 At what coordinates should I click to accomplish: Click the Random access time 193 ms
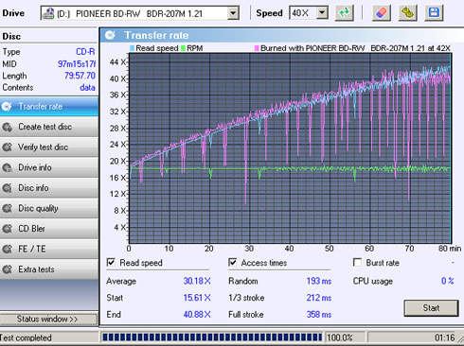319,281
